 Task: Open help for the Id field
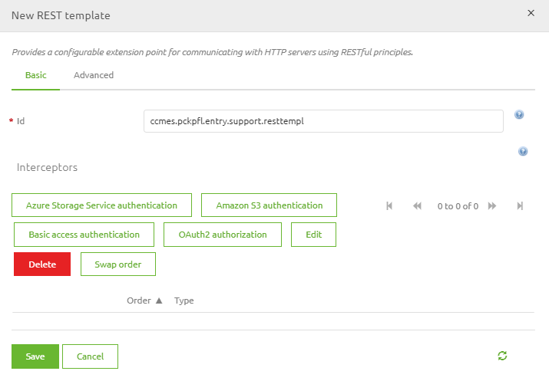coord(519,114)
